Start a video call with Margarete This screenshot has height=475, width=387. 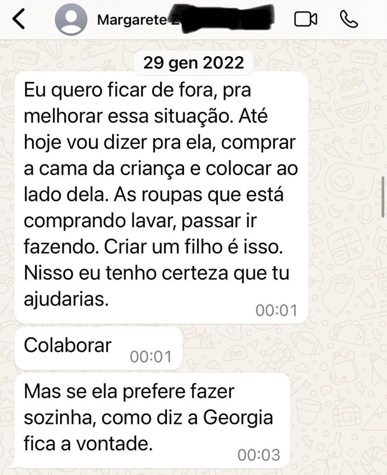tap(306, 20)
